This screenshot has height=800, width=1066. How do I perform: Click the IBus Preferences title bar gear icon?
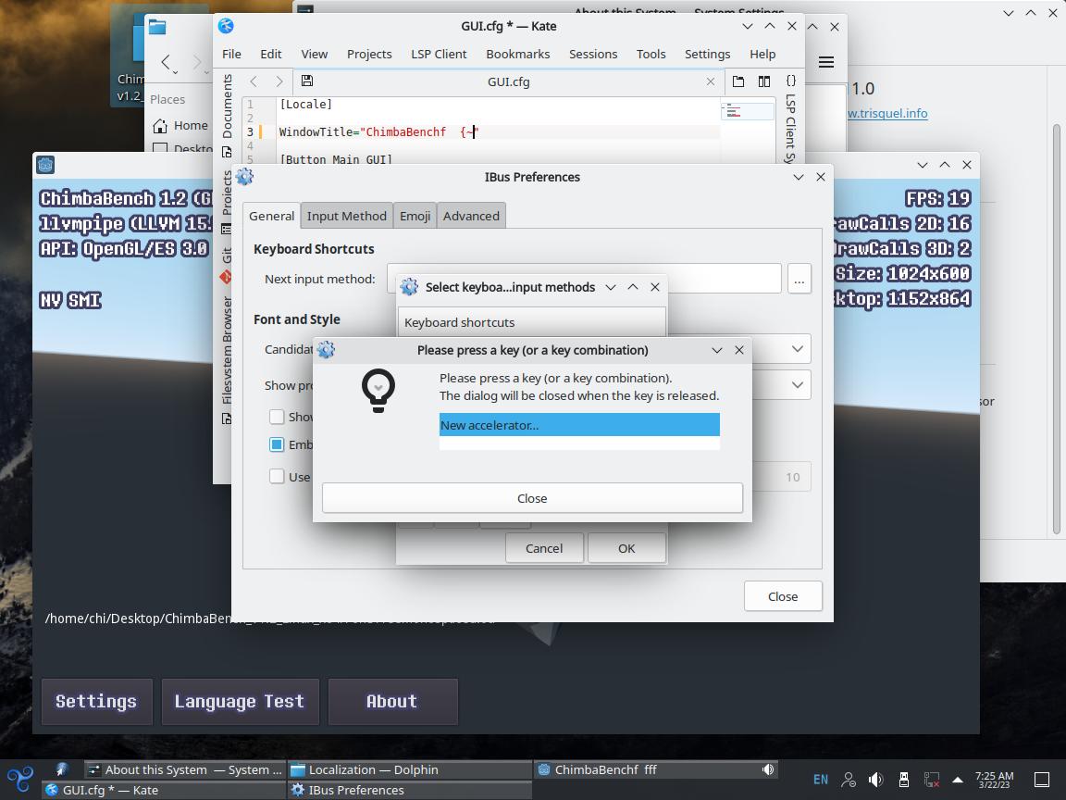[244, 177]
